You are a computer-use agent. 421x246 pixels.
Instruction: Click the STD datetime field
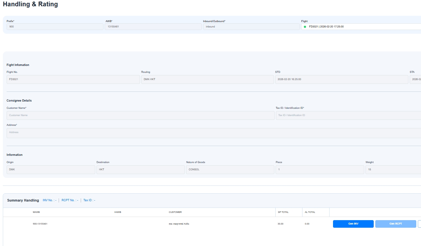[341, 79]
